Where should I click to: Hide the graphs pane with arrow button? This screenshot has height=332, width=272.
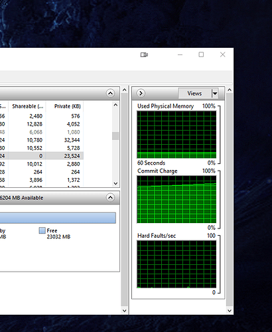(x=141, y=93)
